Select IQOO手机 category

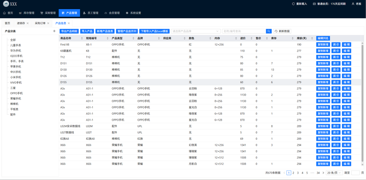(x=16, y=56)
